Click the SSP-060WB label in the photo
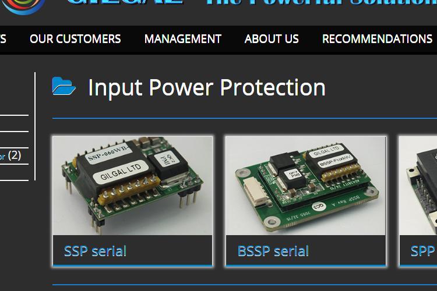The height and width of the screenshot is (291, 437). (x=110, y=154)
